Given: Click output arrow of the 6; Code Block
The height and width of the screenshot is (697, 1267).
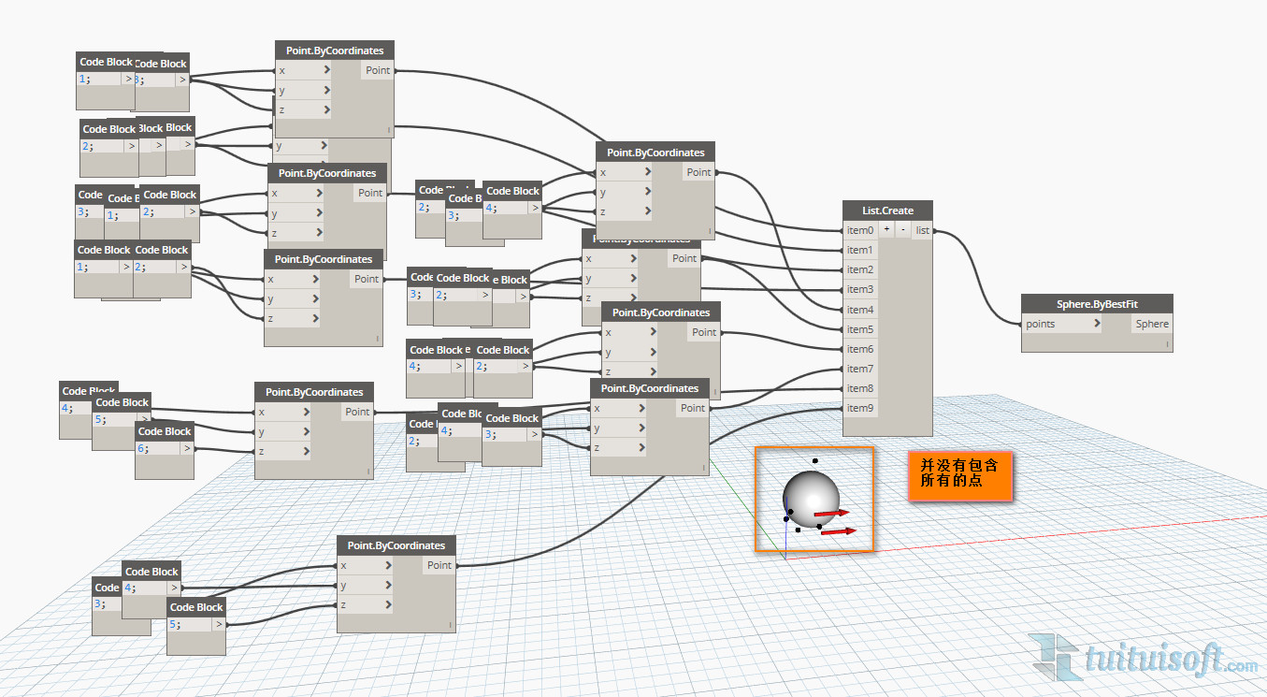Looking at the screenshot, I should (x=187, y=448).
